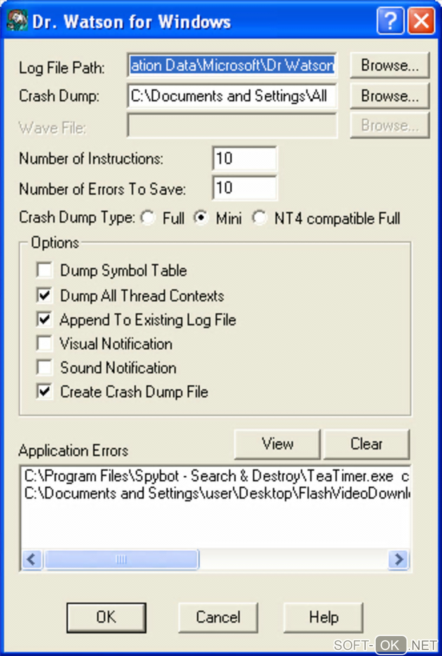This screenshot has height=656, width=442.
Task: Select the FlashVideoDownl error entry
Action: click(x=217, y=493)
